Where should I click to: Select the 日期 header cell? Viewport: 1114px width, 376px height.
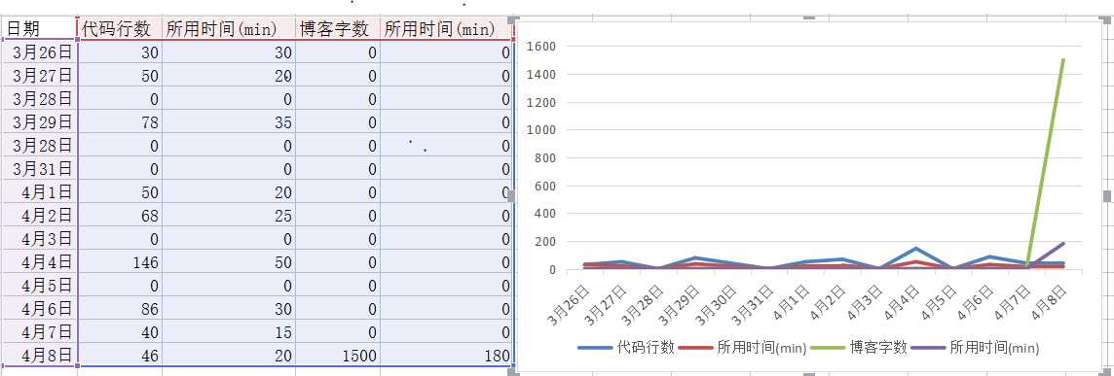tap(39, 28)
